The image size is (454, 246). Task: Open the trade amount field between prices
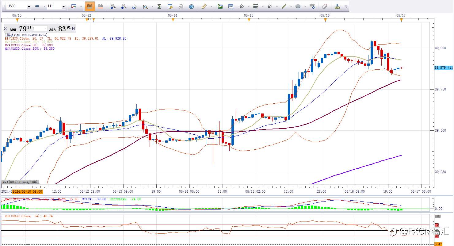40,29
